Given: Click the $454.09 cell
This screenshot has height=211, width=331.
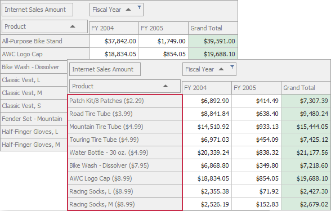Looking at the screenshot, I should (257, 140).
